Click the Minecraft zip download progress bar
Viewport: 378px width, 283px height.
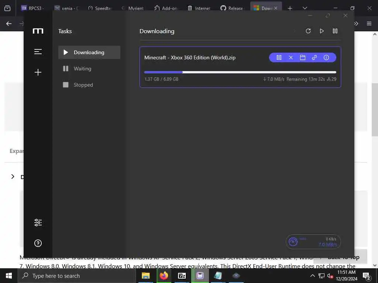point(240,72)
